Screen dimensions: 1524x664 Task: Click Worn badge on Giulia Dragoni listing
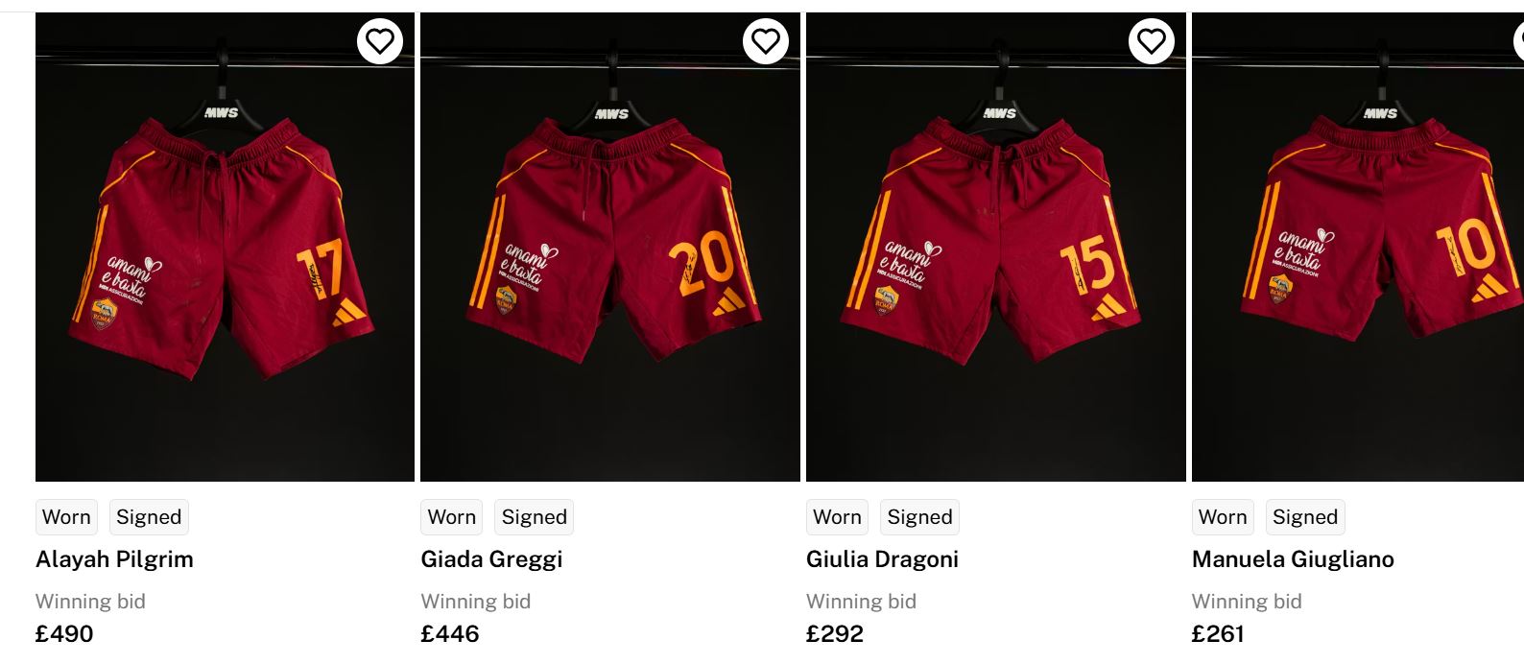[x=837, y=517]
